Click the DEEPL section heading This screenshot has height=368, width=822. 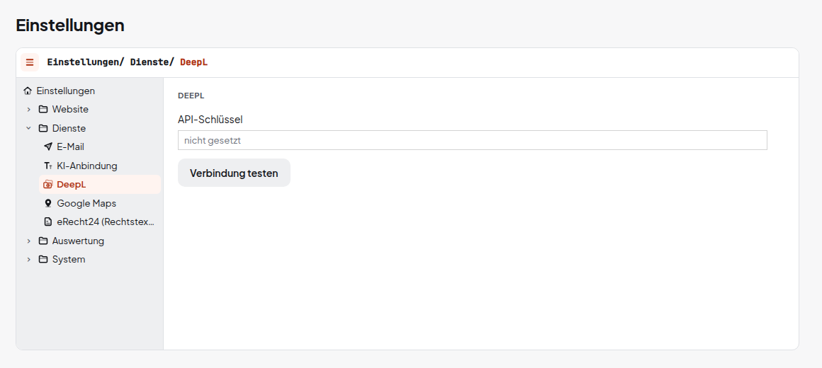191,96
